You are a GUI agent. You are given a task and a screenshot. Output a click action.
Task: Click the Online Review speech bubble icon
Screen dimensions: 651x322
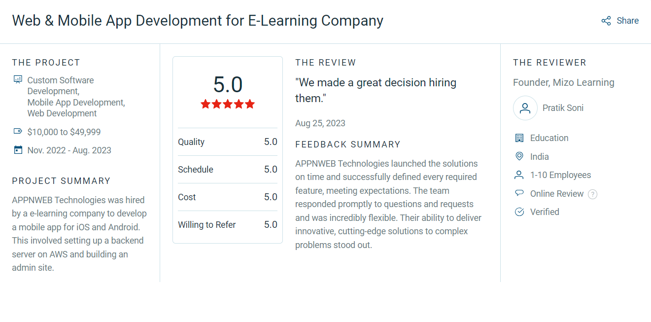pyautogui.click(x=519, y=193)
